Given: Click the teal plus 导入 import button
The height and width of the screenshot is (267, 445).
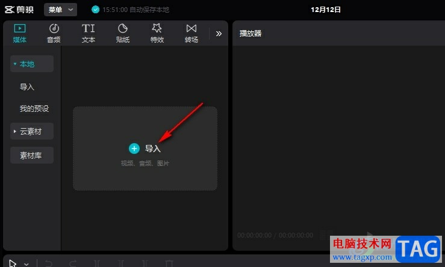Looking at the screenshot, I should click(145, 149).
